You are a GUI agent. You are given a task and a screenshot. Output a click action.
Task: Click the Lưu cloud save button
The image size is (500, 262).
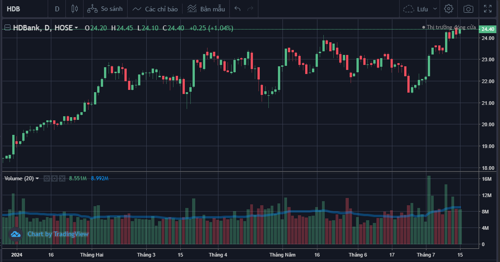click(415, 9)
